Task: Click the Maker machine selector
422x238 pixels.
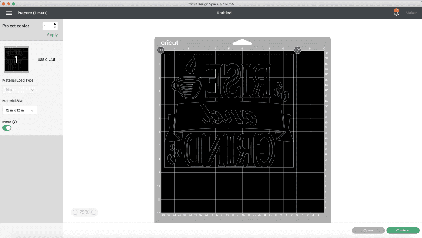Action: point(411,13)
